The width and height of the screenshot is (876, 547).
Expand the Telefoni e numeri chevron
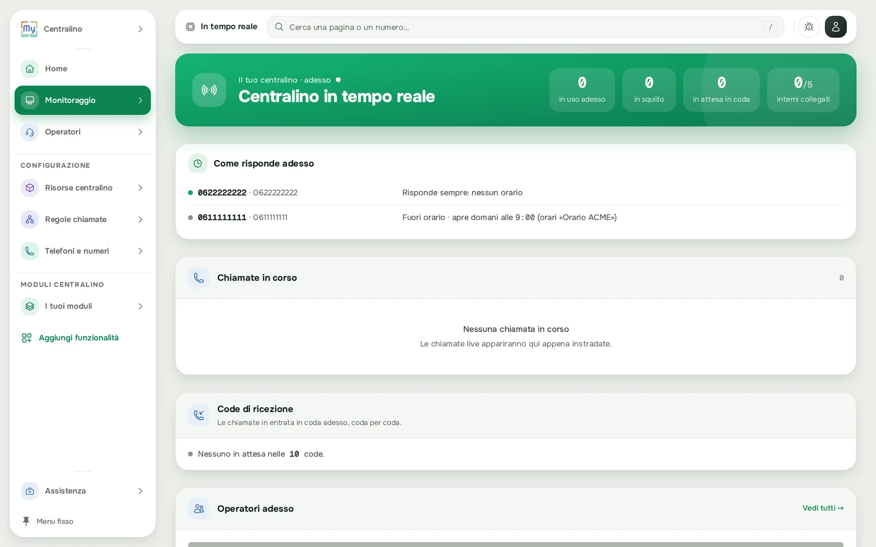point(140,251)
